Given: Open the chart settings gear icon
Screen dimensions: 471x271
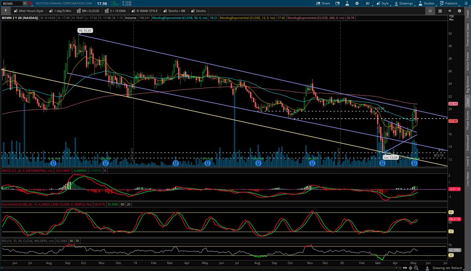Looking at the screenshot, I should pyautogui.click(x=357, y=3).
